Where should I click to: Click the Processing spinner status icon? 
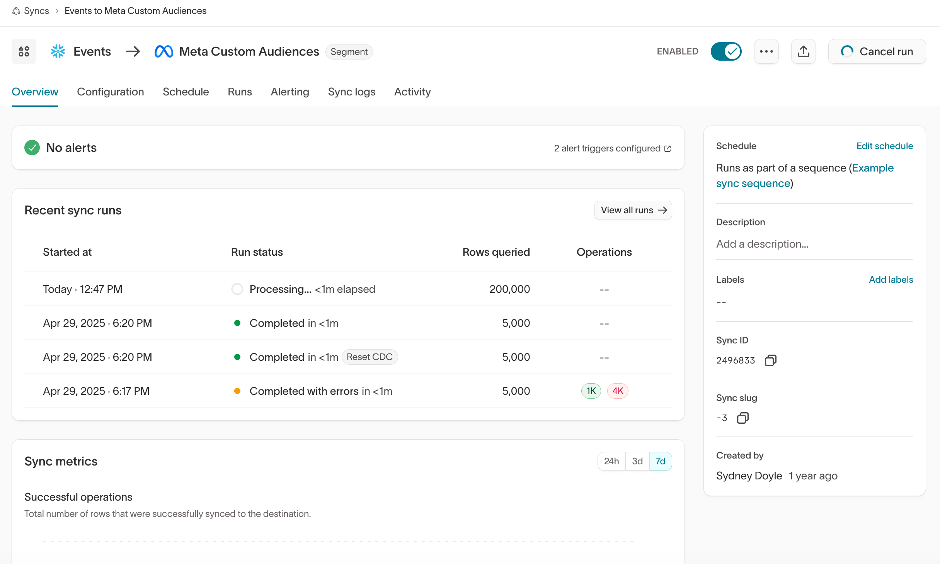237,289
